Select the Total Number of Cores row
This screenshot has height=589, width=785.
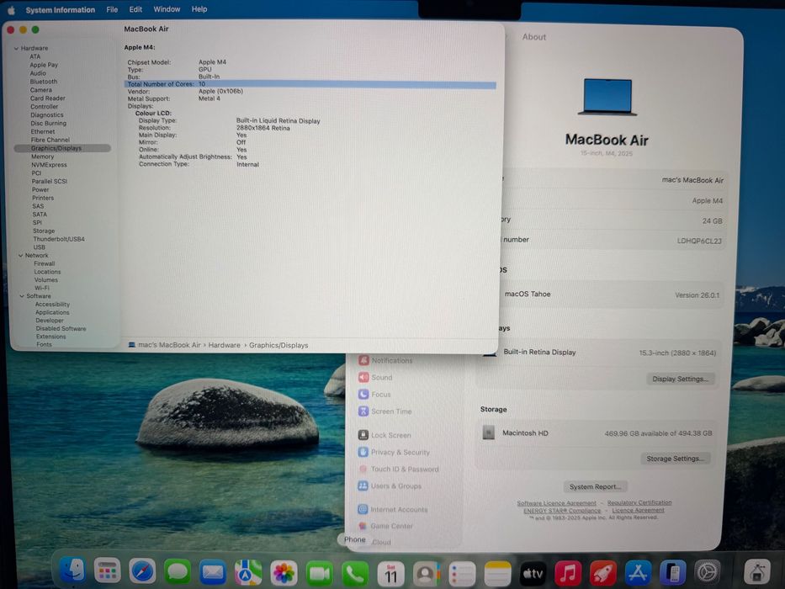tap(310, 84)
